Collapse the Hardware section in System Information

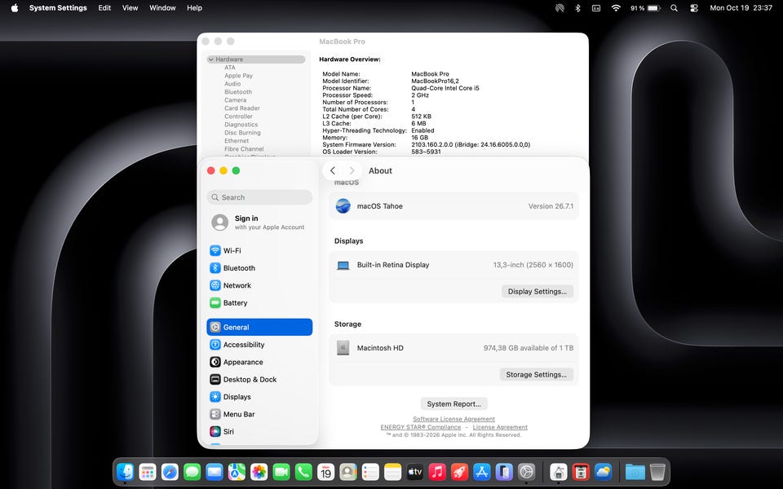point(210,59)
